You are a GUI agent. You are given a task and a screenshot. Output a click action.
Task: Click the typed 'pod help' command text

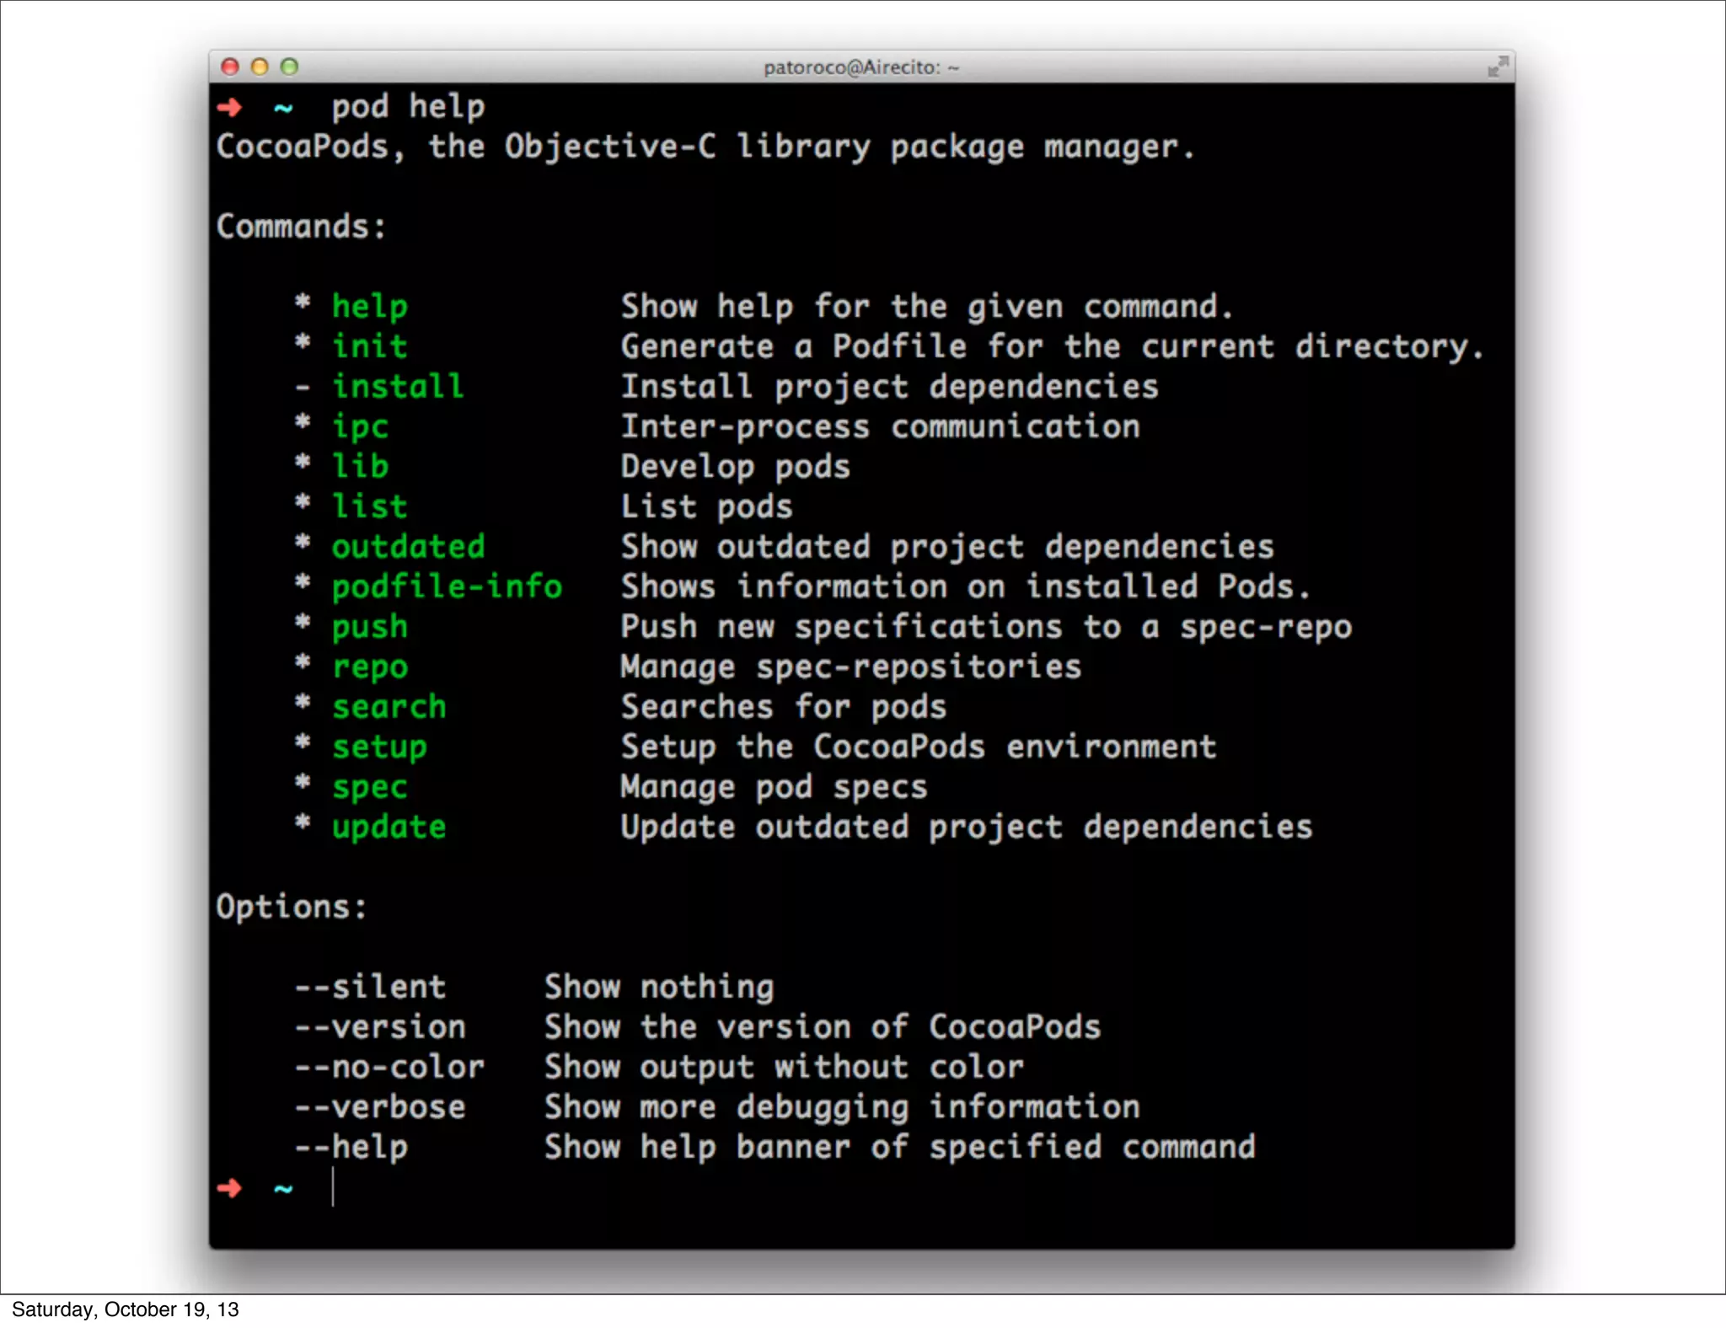pos(408,107)
